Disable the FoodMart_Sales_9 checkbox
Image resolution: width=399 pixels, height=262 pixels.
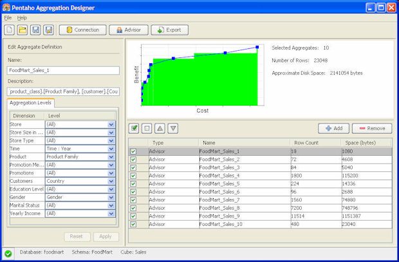click(133, 216)
